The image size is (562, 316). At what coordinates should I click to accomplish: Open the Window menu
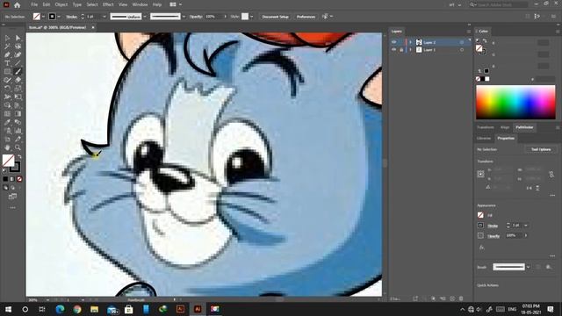(x=140, y=4)
